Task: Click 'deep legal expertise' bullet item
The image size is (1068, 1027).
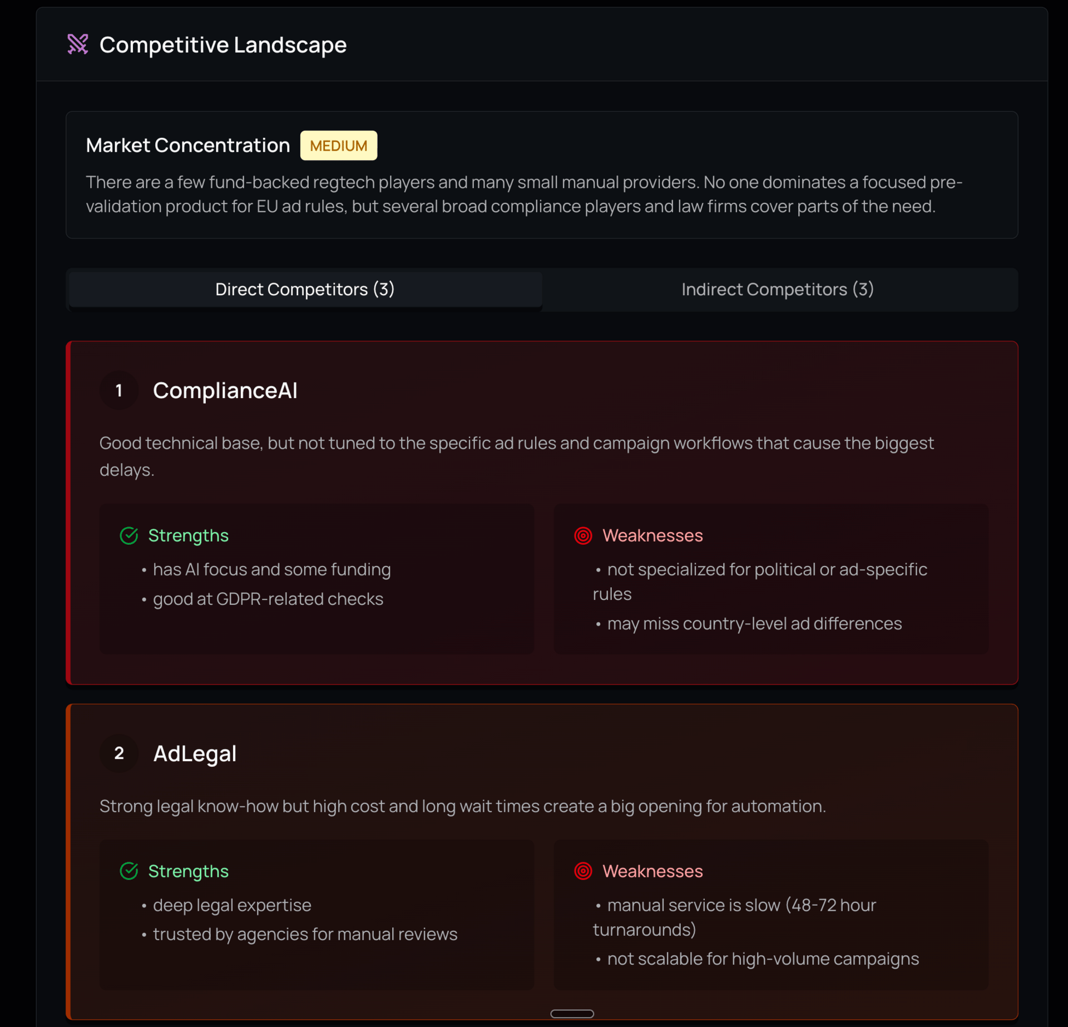Action: 232,905
